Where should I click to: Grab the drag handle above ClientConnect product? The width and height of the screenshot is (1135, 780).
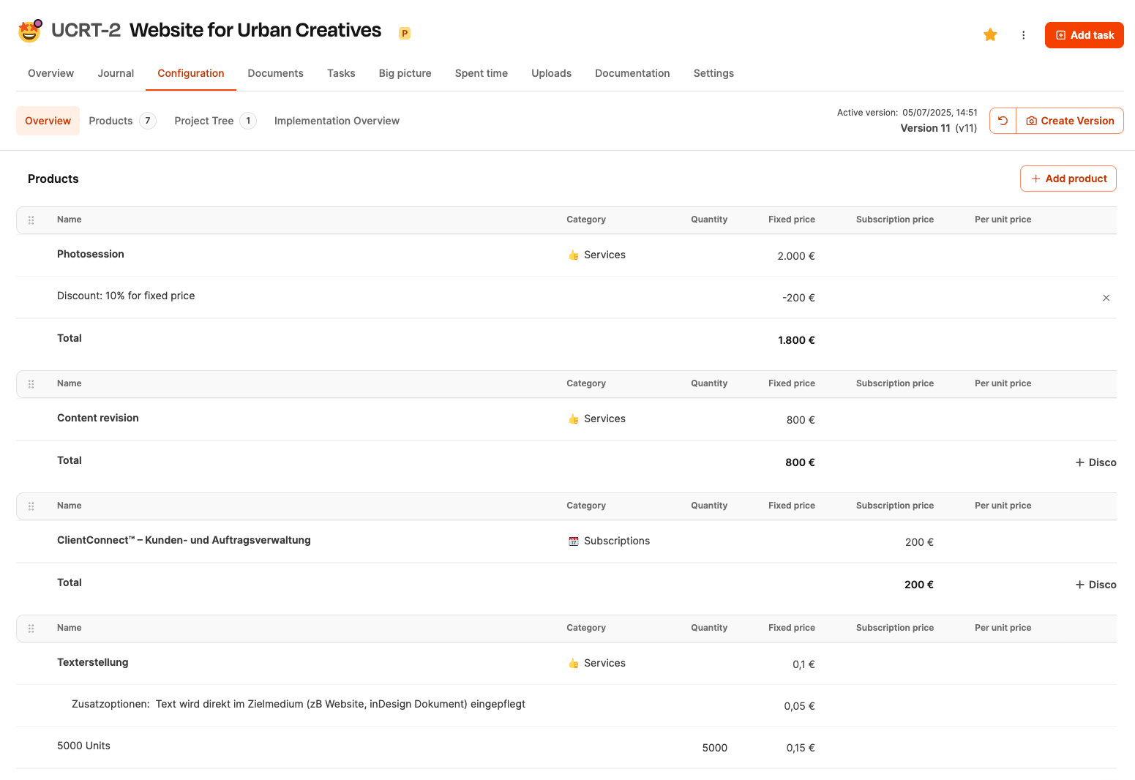pyautogui.click(x=31, y=506)
